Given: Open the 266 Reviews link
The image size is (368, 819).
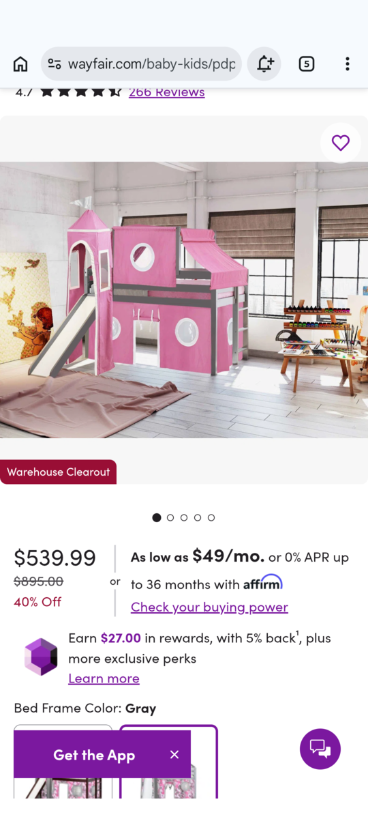Looking at the screenshot, I should [x=166, y=92].
